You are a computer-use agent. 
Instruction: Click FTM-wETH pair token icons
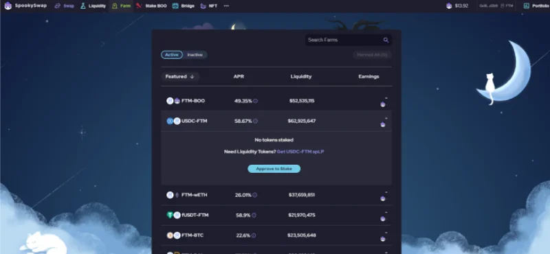[173, 195]
